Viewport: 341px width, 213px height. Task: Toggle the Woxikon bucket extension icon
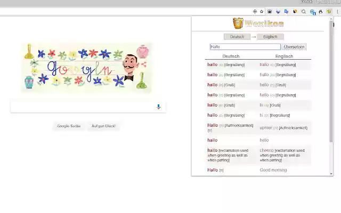[329, 12]
